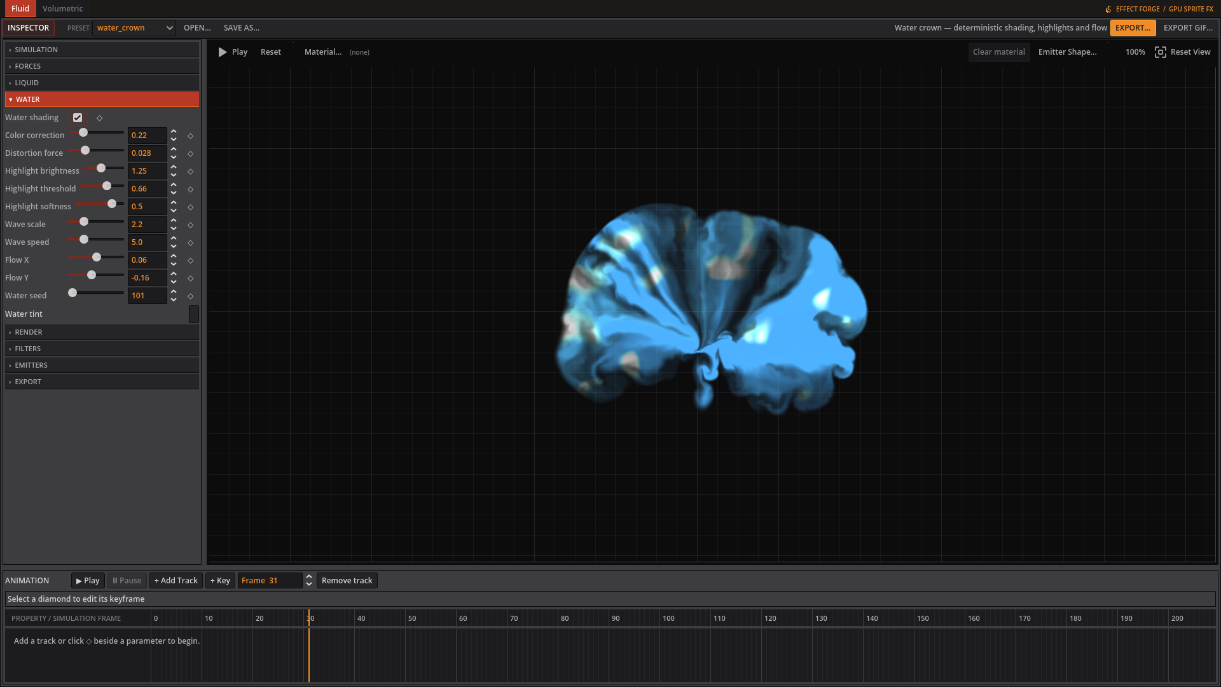This screenshot has width=1221, height=687.
Task: Open the water_crown preset dropdown
Action: (134, 28)
